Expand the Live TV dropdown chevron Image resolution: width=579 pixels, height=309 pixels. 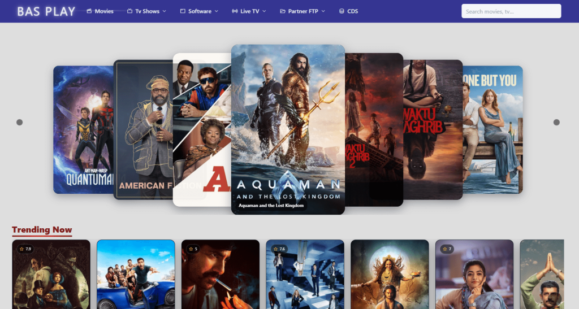[265, 11]
